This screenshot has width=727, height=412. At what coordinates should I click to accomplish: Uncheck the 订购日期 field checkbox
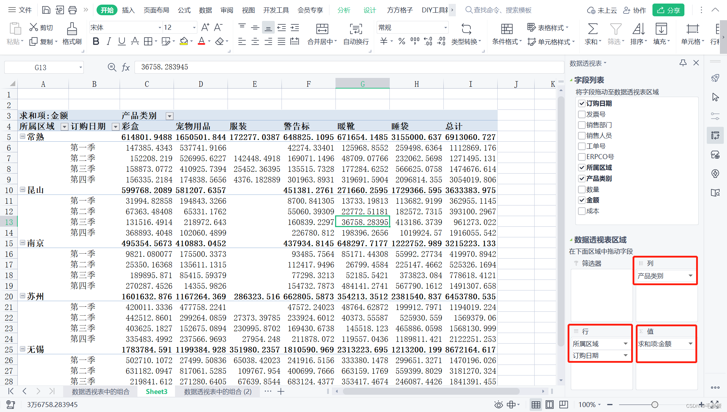(581, 103)
